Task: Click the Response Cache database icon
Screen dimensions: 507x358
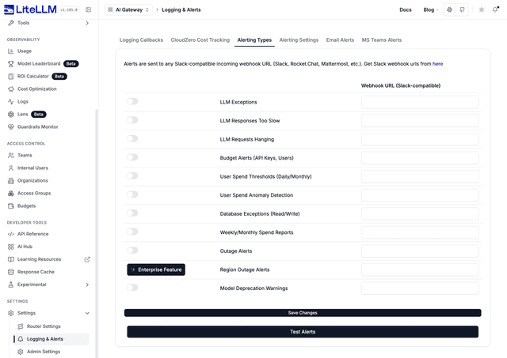Action: click(10, 272)
